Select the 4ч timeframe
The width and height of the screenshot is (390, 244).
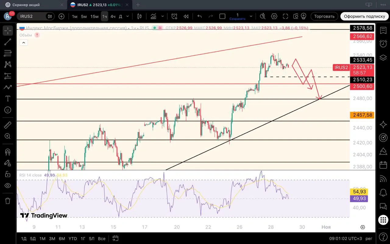point(113,16)
